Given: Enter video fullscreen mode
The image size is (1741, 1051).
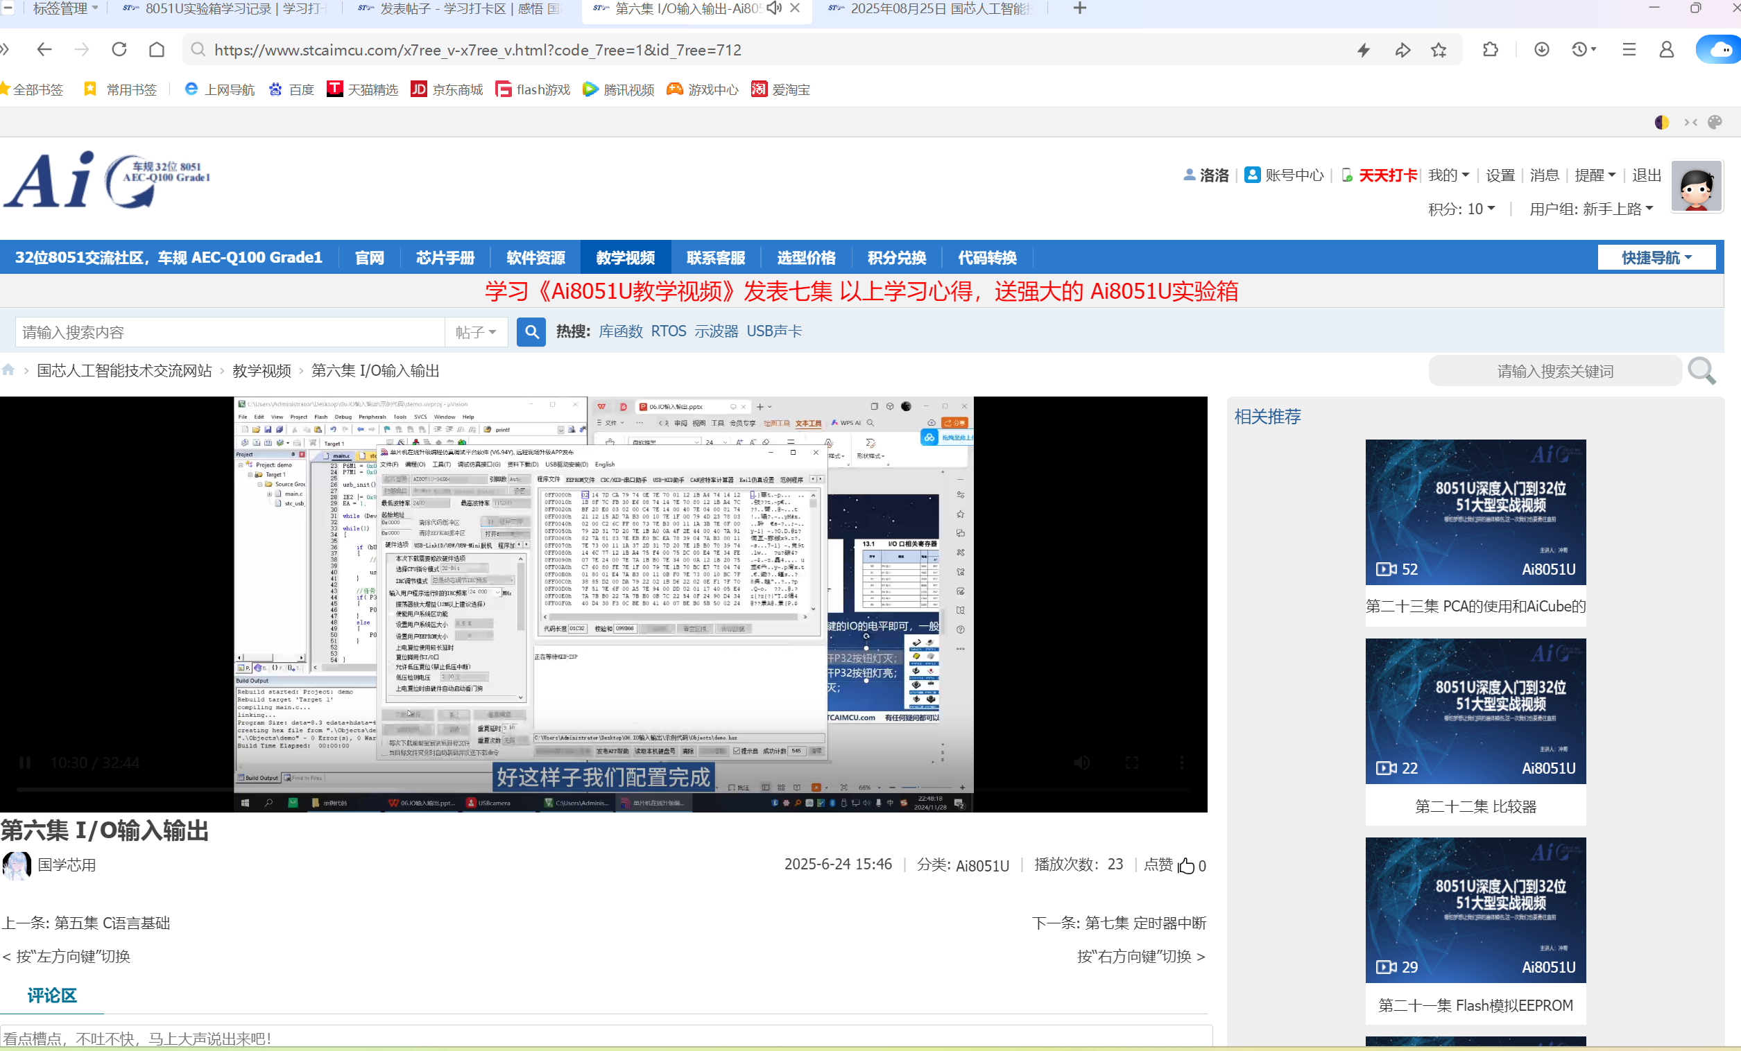Looking at the screenshot, I should (1132, 763).
